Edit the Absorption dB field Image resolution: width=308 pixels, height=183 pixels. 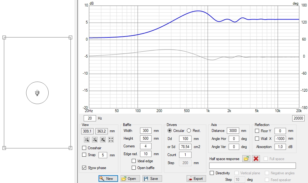click(x=280, y=147)
